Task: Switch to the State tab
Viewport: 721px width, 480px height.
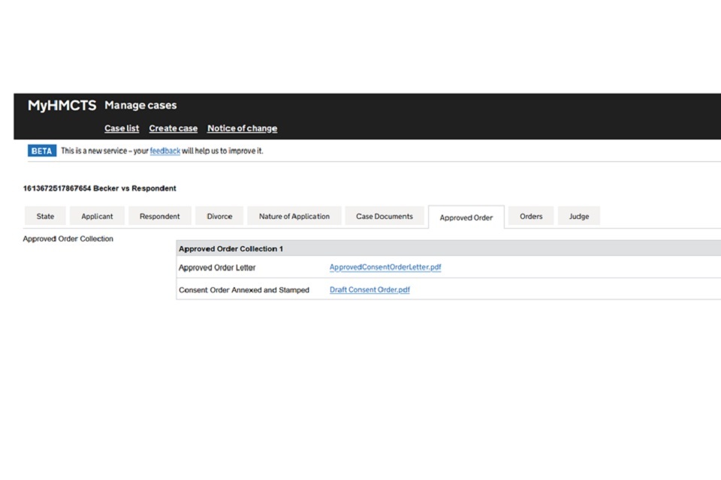Action: (x=45, y=217)
